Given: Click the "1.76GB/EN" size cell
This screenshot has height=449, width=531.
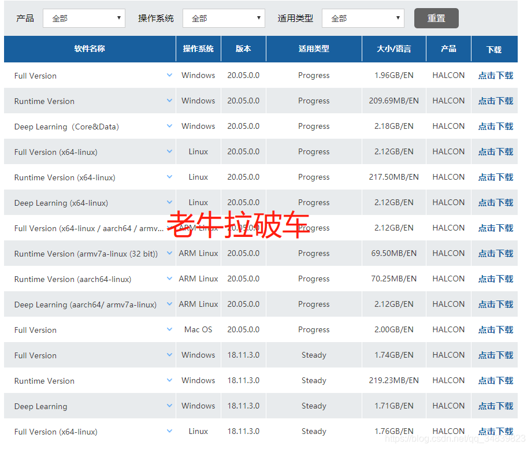Looking at the screenshot, I should click(x=394, y=431).
